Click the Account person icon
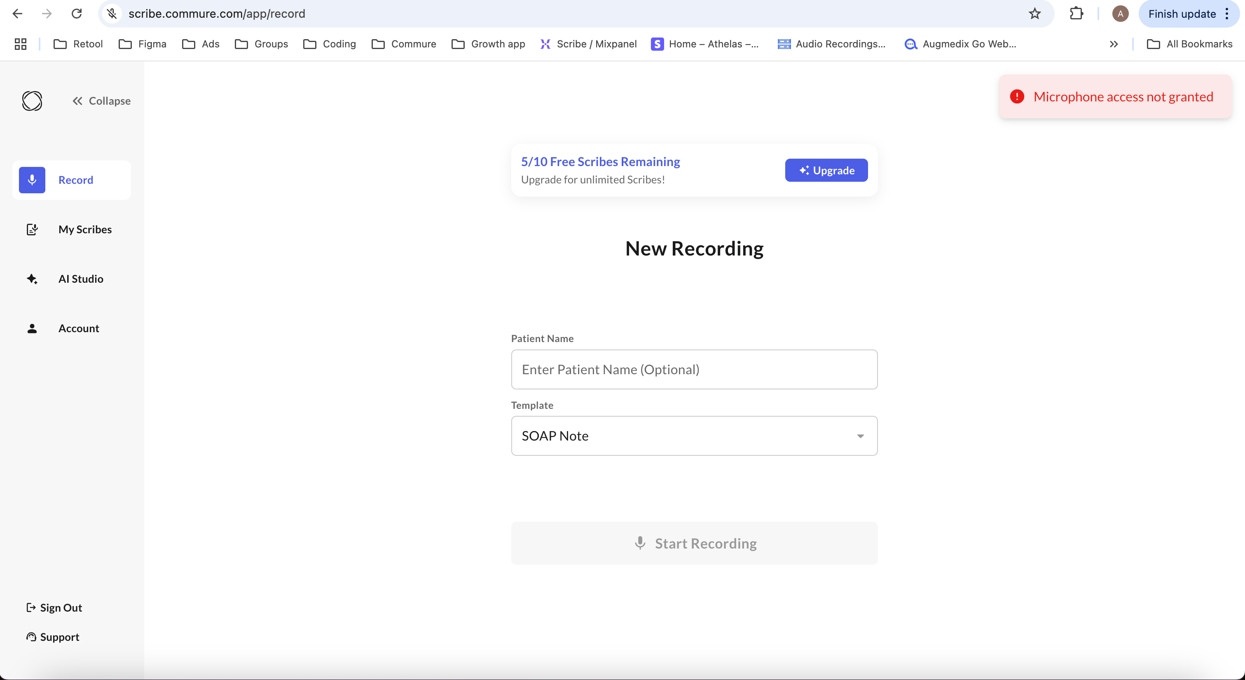Screen dimensions: 1245x680 coord(32,328)
